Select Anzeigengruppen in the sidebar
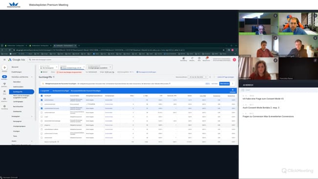 19,126
